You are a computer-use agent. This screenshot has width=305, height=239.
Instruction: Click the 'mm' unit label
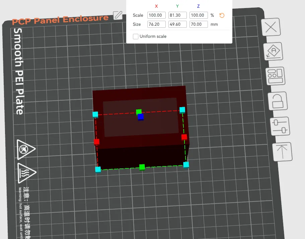click(x=214, y=24)
